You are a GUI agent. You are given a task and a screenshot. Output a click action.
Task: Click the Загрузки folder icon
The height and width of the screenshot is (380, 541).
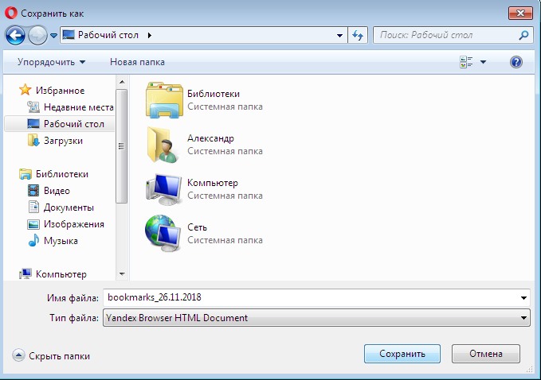[33, 141]
